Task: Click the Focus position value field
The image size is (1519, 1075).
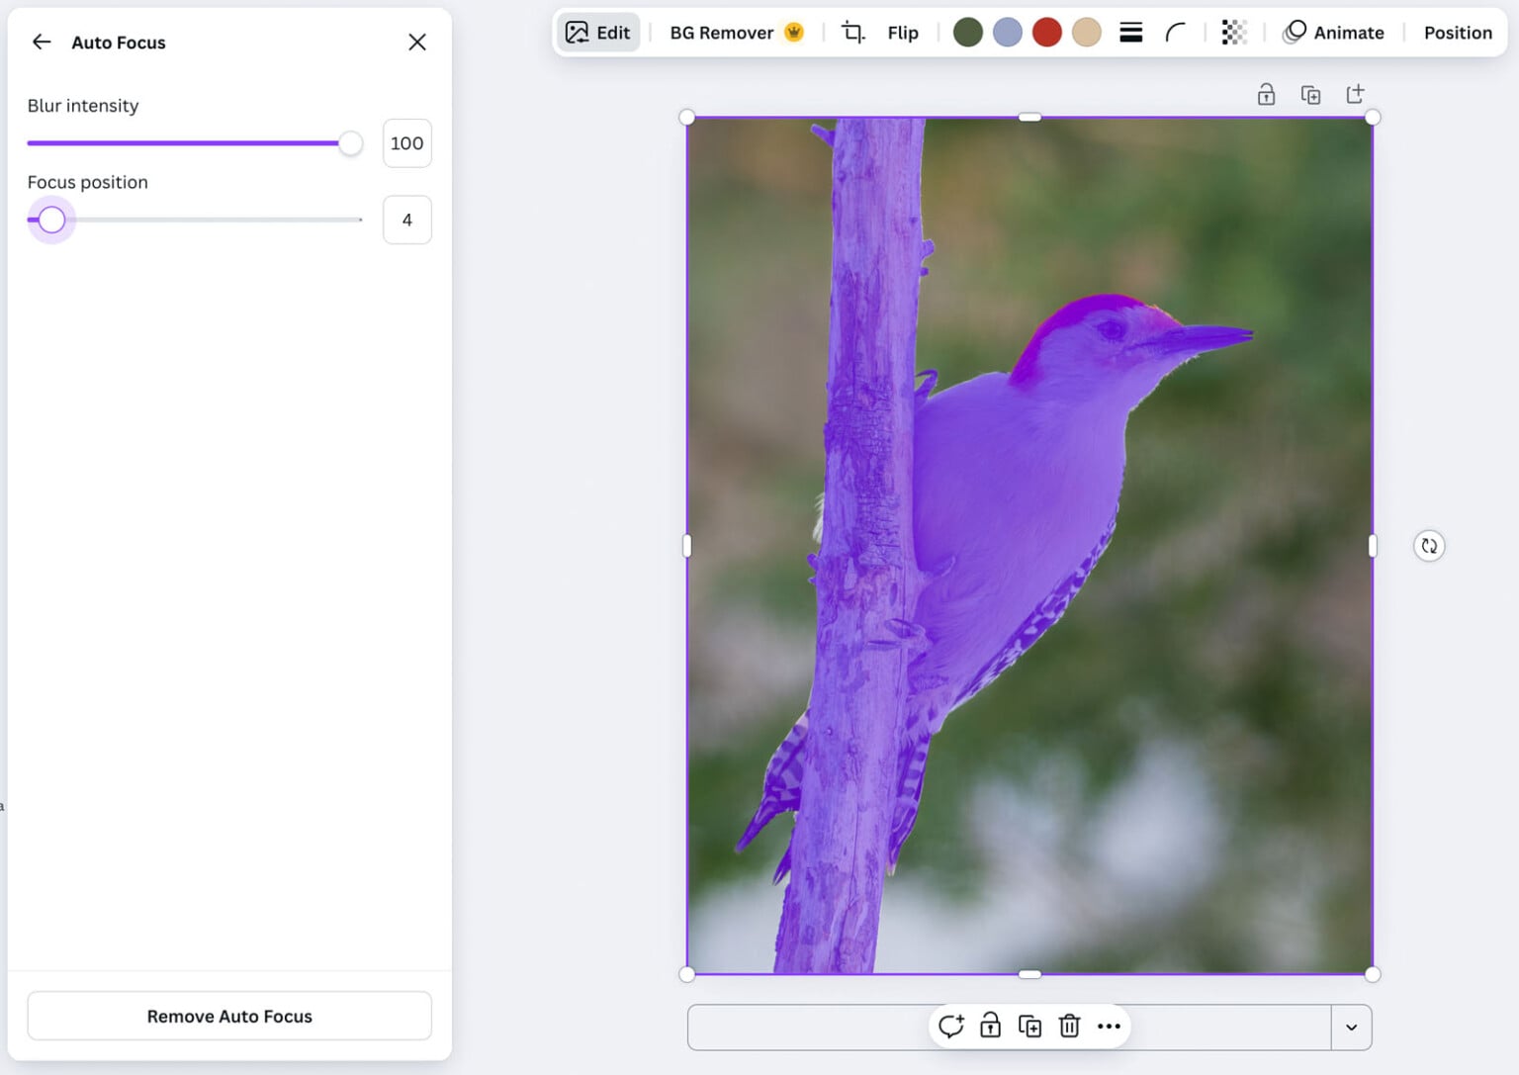Action: pos(406,220)
